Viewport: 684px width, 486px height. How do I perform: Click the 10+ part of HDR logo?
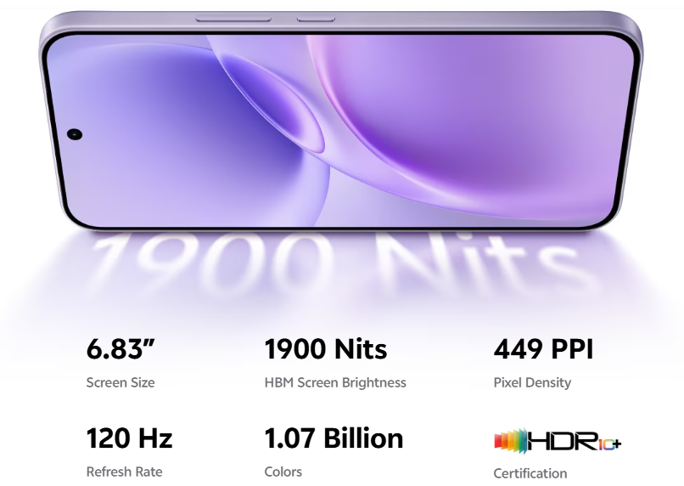pos(608,442)
